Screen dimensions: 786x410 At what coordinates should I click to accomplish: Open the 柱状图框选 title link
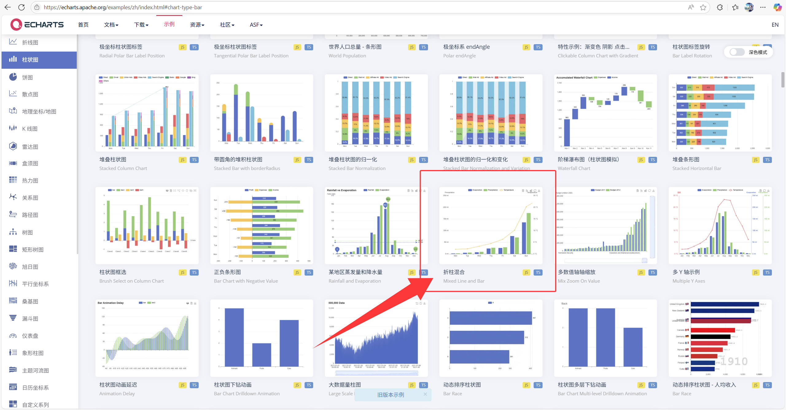113,272
